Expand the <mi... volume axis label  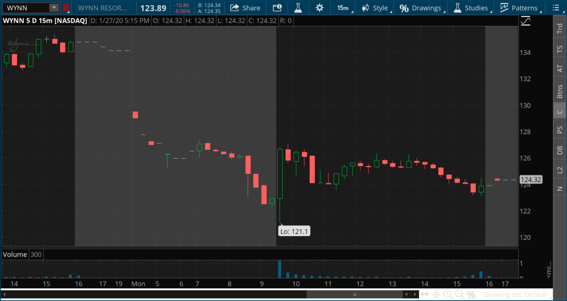(548, 269)
